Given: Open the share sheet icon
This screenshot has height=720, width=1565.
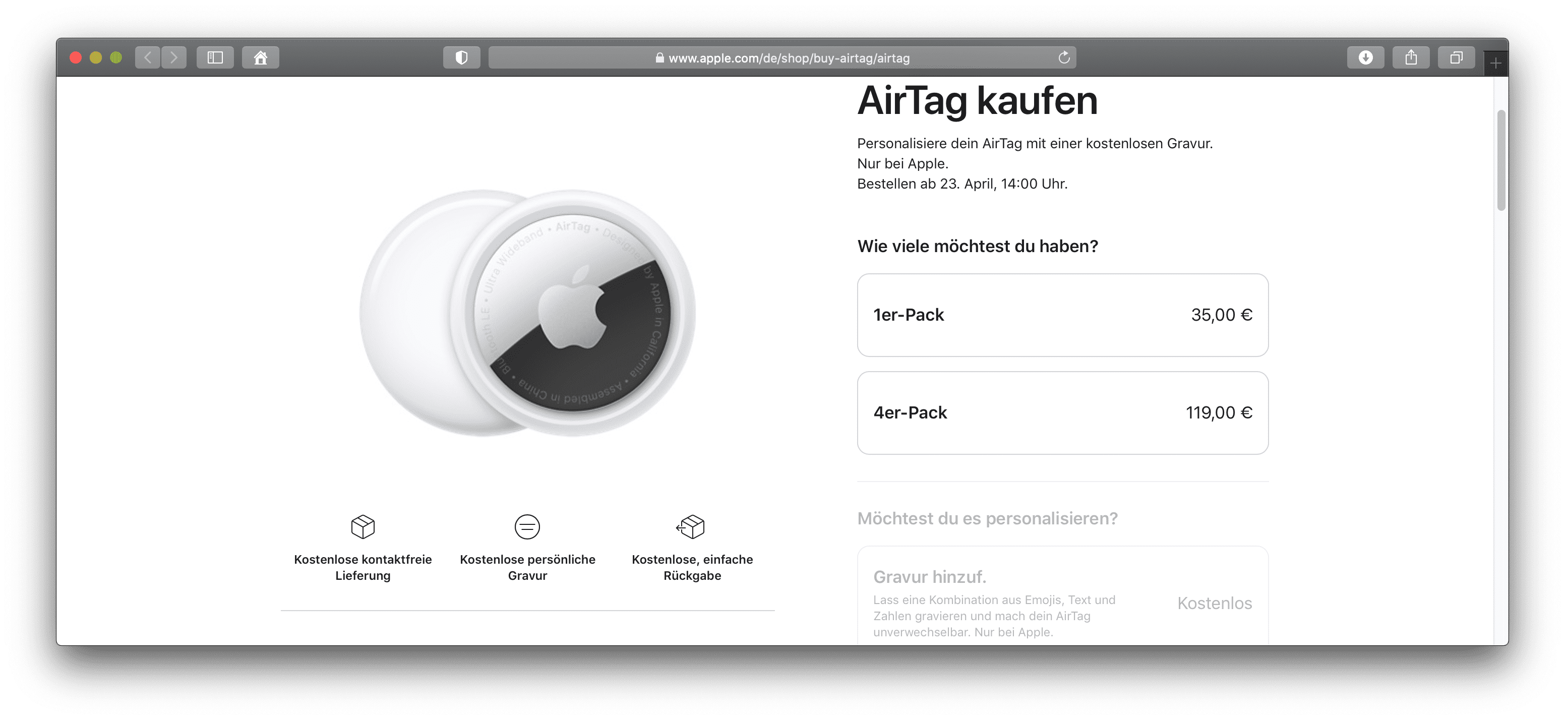Looking at the screenshot, I should pyautogui.click(x=1411, y=57).
